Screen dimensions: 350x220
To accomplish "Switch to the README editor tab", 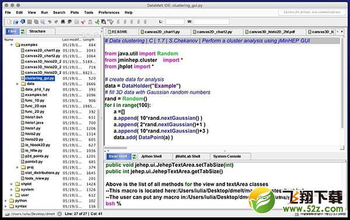I will click(122, 32).
